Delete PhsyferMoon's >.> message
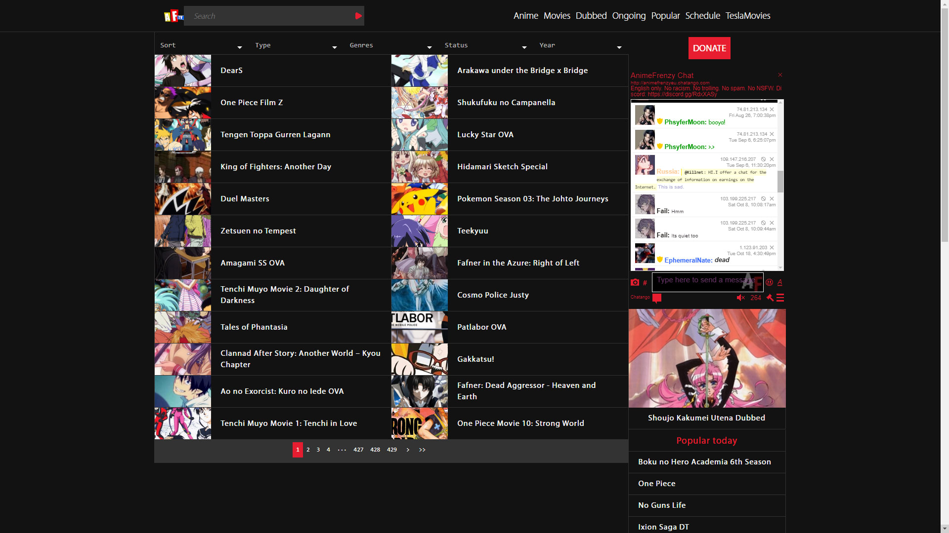 pyautogui.click(x=772, y=134)
